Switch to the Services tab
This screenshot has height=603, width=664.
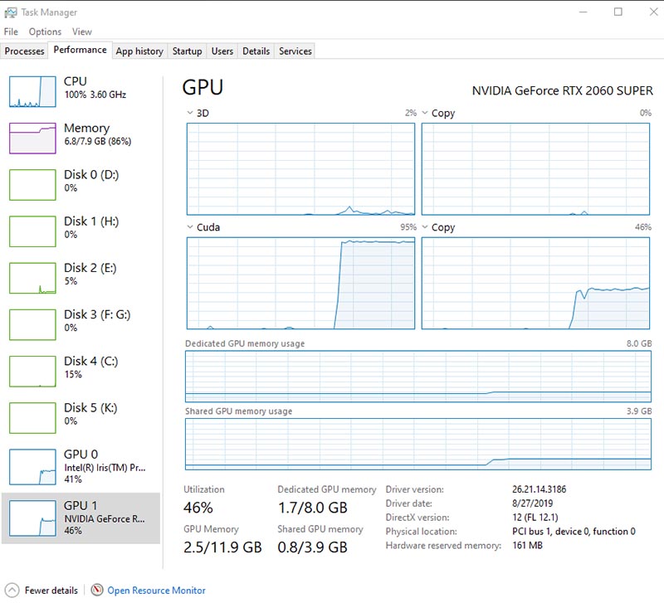click(x=295, y=51)
